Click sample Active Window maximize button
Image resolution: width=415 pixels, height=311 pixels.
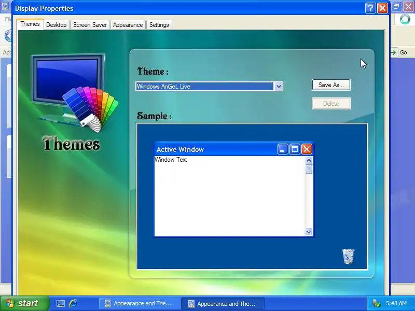point(295,149)
